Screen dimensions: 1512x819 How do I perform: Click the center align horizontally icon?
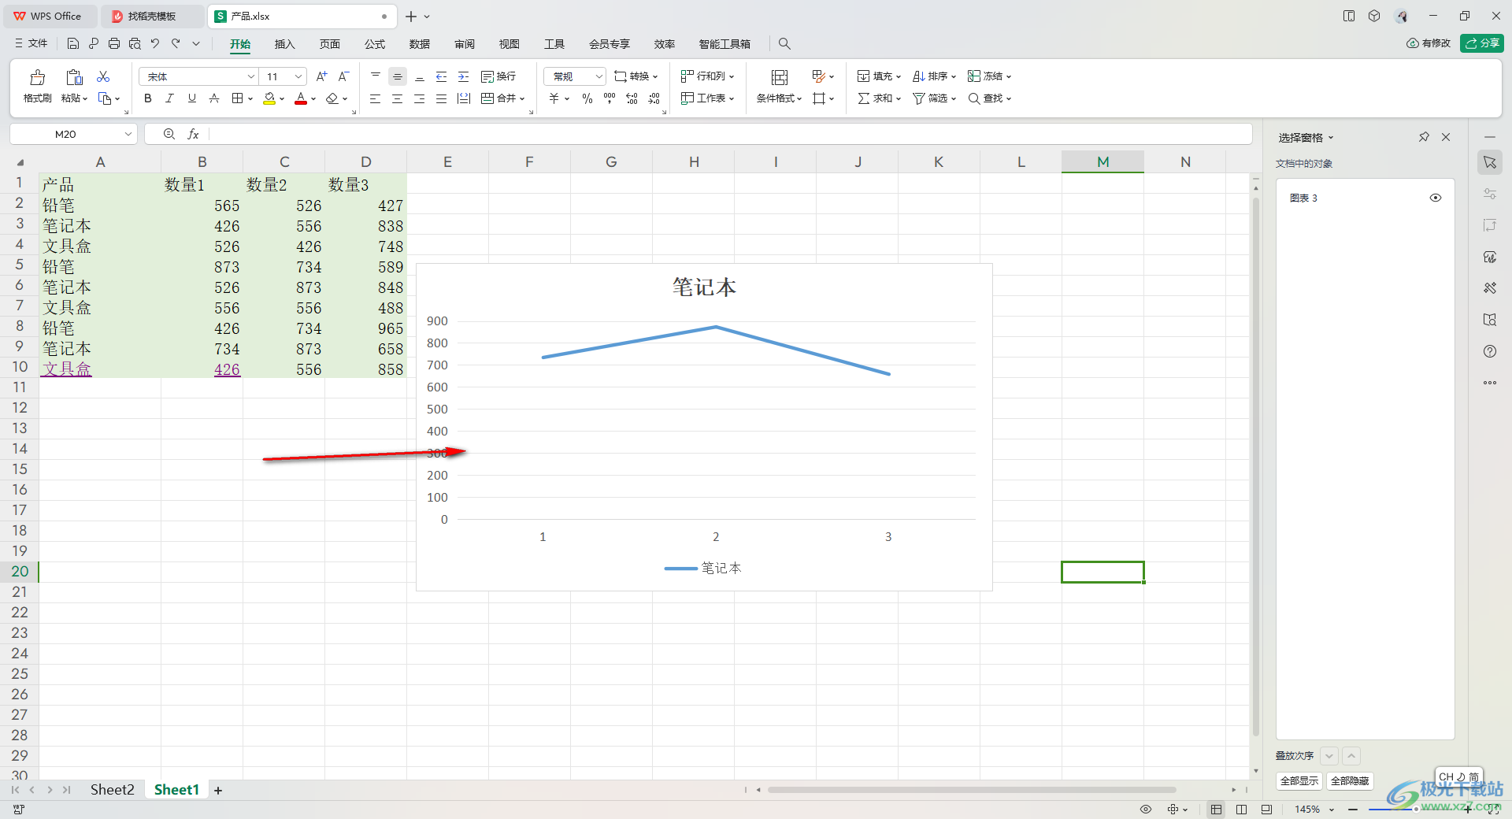(x=397, y=98)
